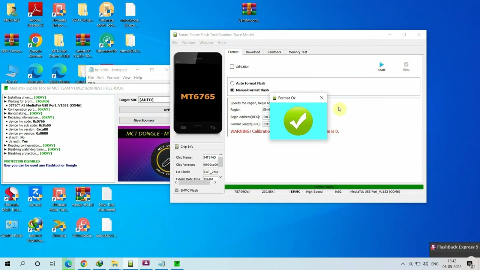
Task: Click the Ext Clock field
Action: [x=210, y=172]
